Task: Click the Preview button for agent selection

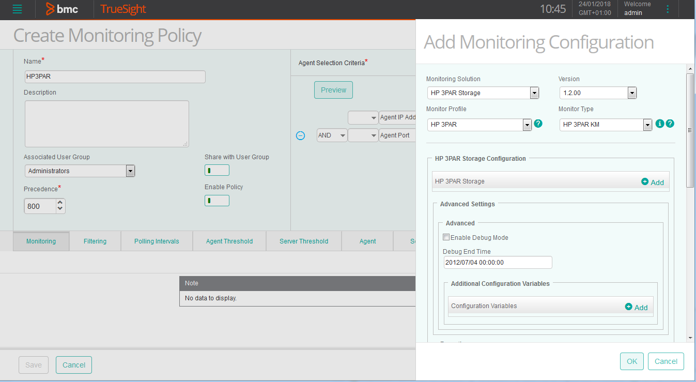Action: pos(333,89)
